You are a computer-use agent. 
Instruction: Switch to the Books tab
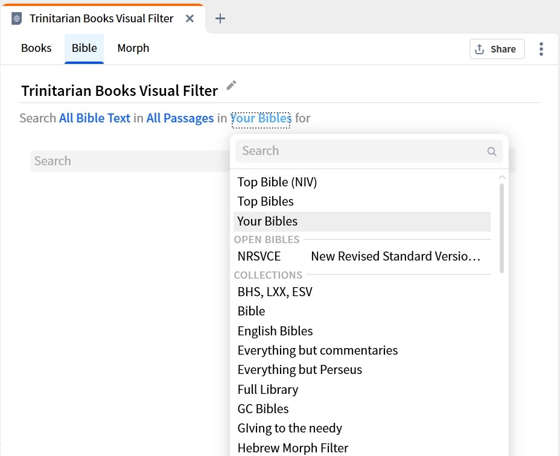coord(36,48)
